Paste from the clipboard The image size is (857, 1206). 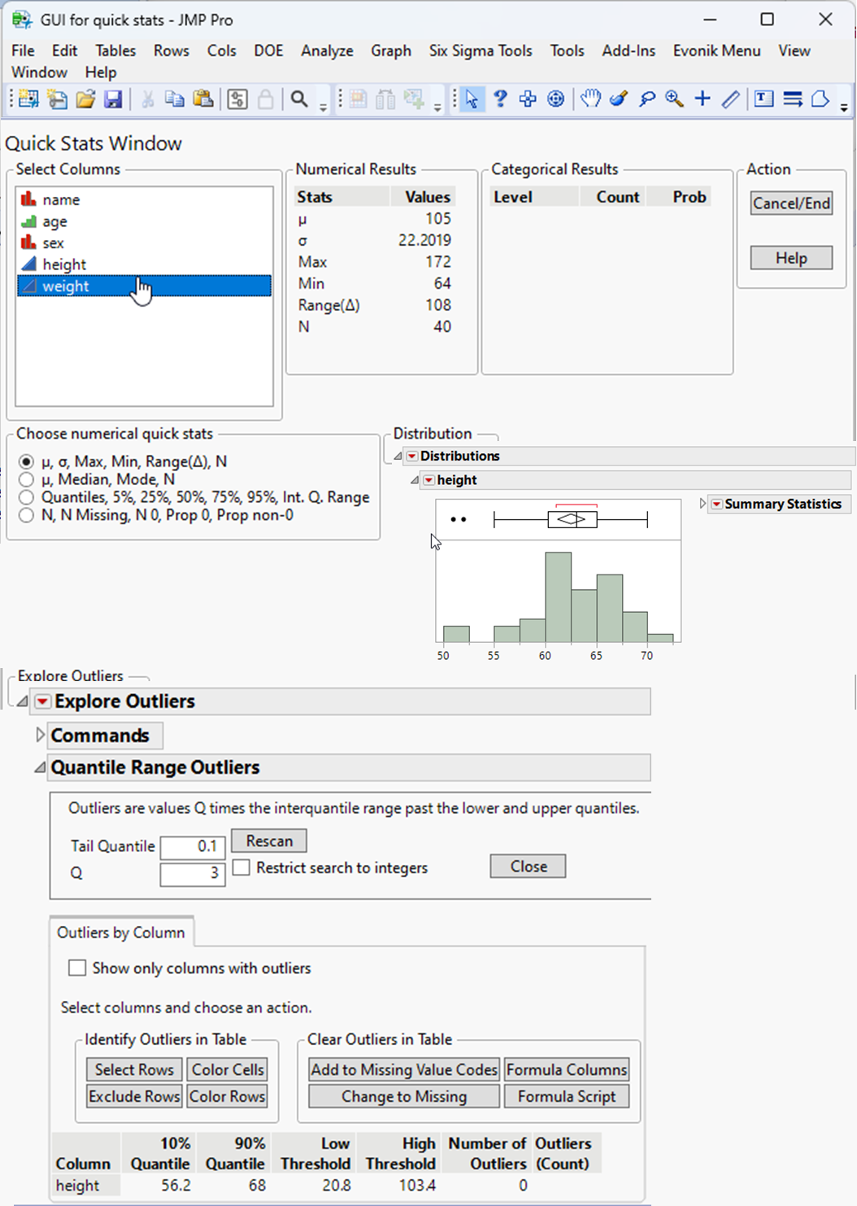tap(203, 98)
